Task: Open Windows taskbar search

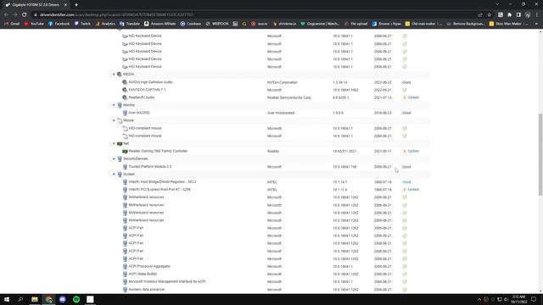Action: coord(20,299)
